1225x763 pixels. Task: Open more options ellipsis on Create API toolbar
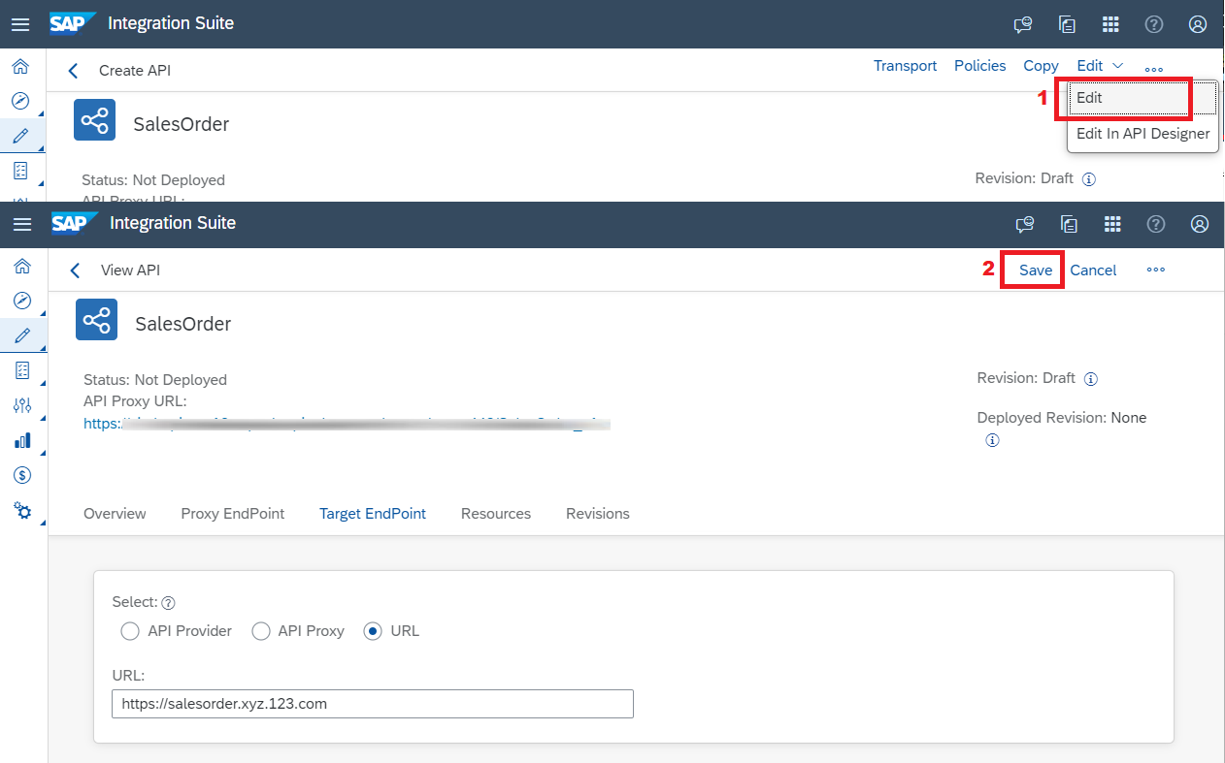click(x=1153, y=69)
